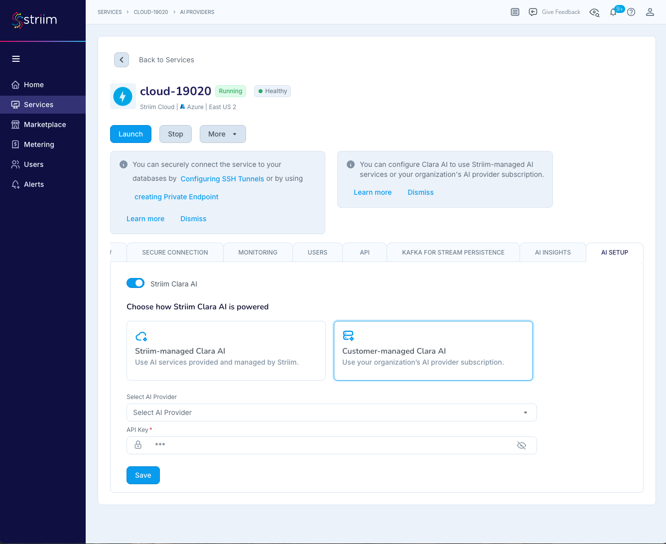Viewport: 666px width, 544px height.
Task: Toggle Striim Clara AI switch
Action: [x=135, y=283]
